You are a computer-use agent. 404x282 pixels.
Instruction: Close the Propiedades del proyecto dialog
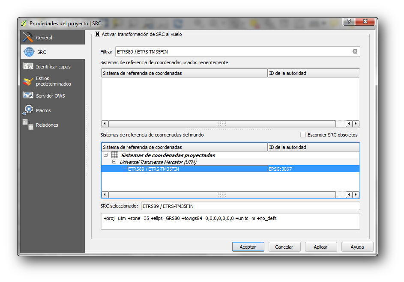365,21
